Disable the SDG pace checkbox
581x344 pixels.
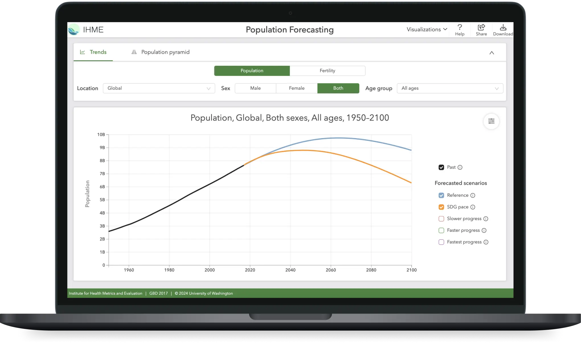[441, 207]
